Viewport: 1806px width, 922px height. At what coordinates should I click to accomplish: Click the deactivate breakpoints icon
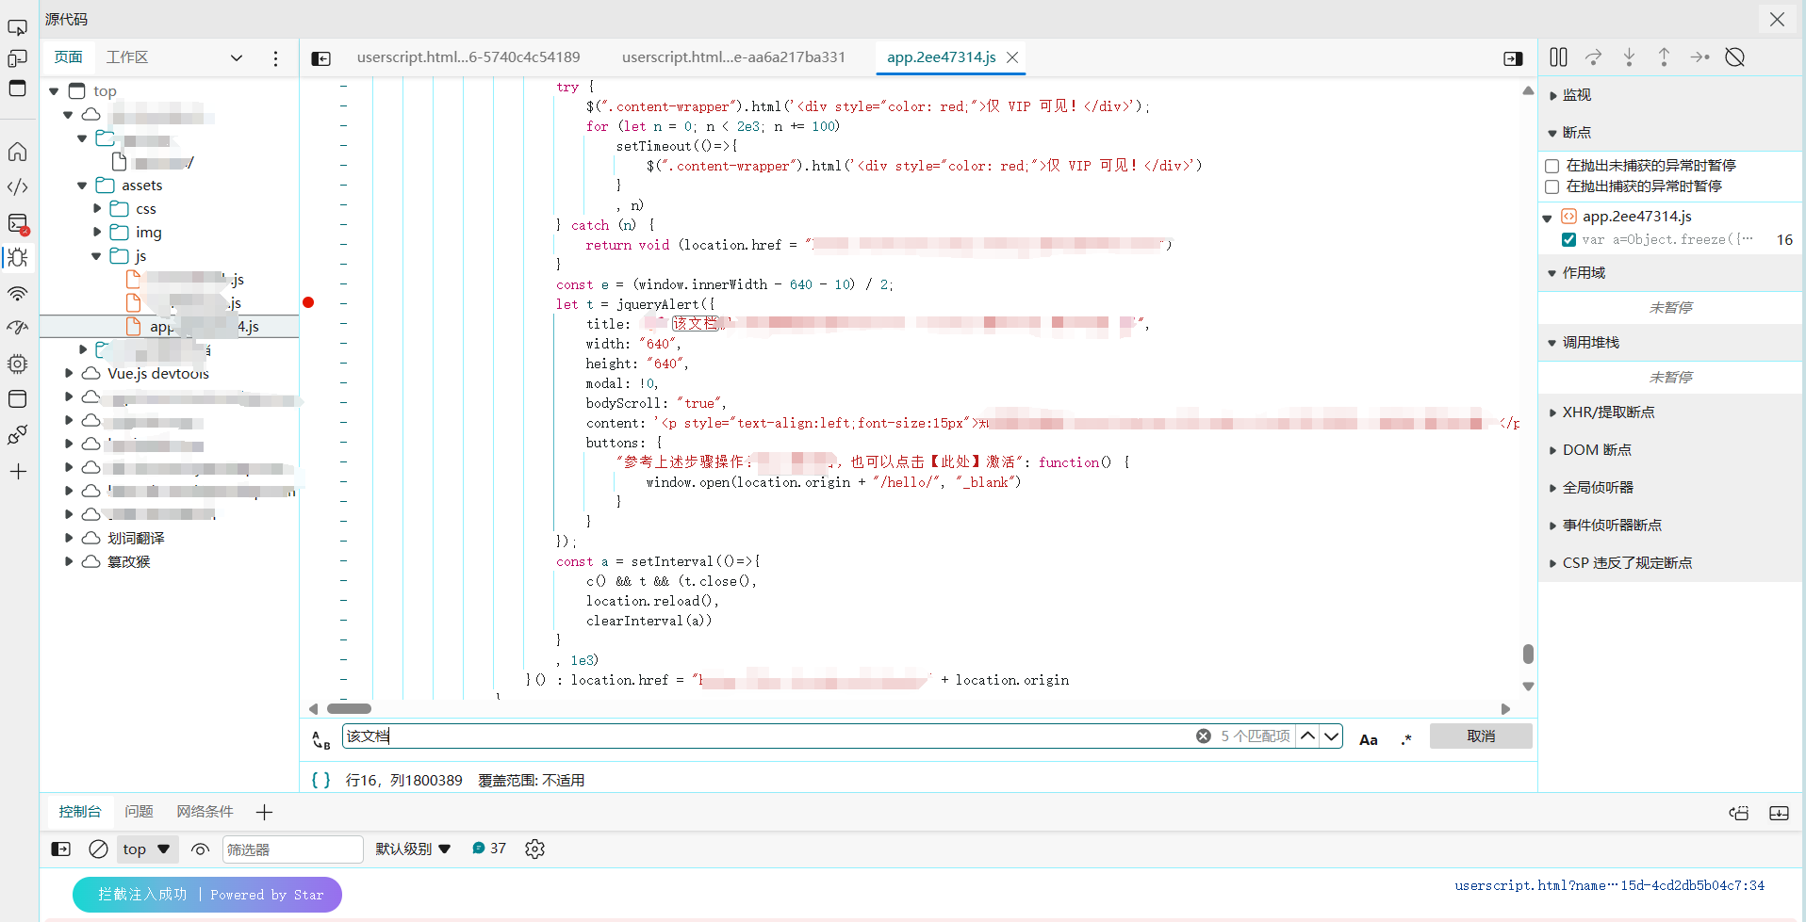(x=1734, y=57)
